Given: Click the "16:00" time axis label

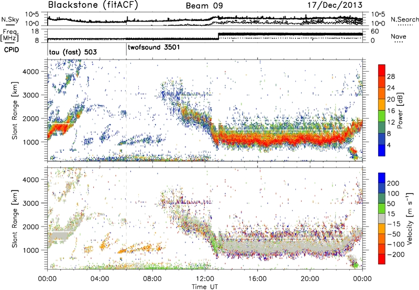Looking at the screenshot, I should tap(257, 279).
